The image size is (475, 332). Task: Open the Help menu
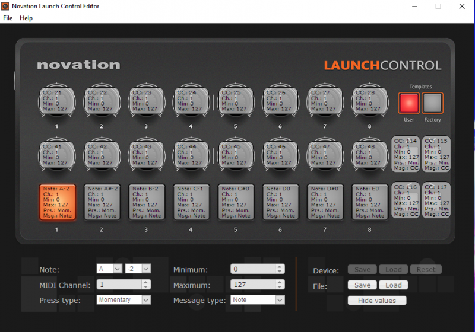pos(26,18)
